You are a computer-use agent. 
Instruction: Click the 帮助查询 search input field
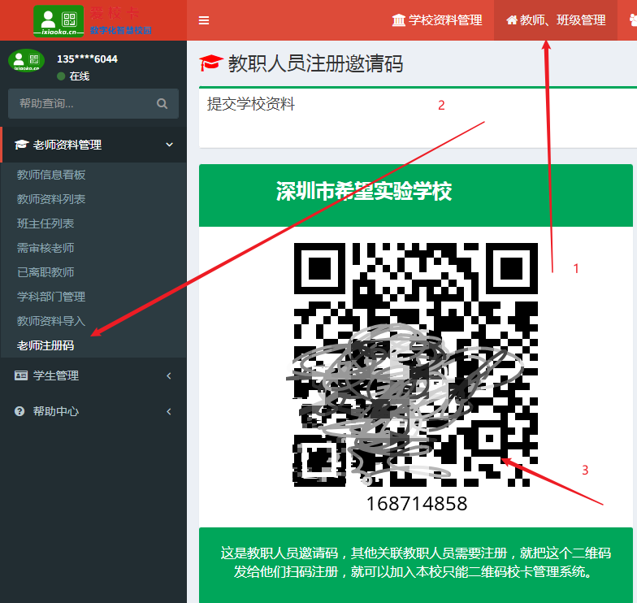(x=81, y=104)
